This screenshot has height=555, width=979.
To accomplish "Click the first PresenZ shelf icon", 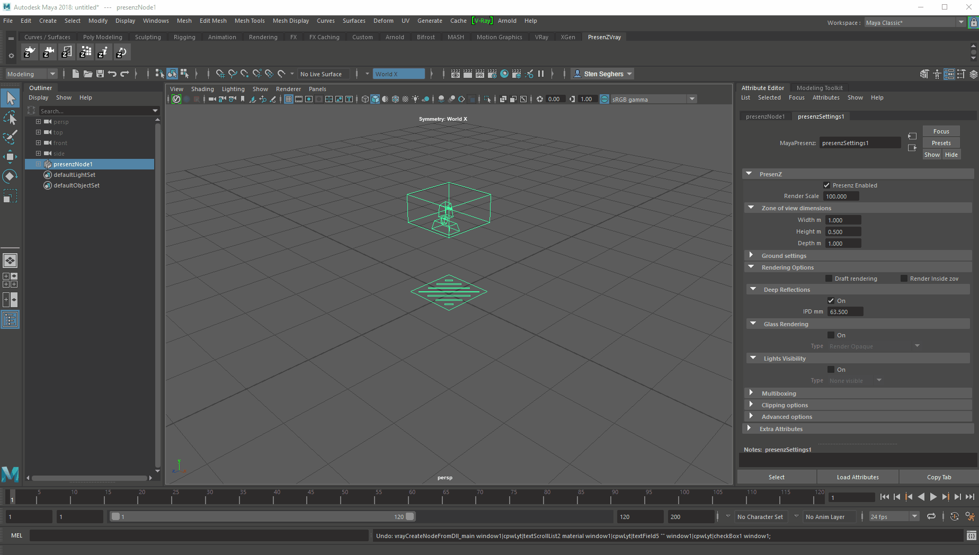I will point(30,52).
